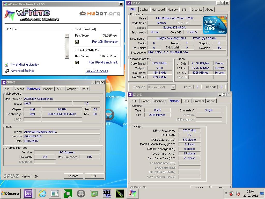Open the PLL SET taskbar icon
The image size is (265, 199).
(x=107, y=193)
